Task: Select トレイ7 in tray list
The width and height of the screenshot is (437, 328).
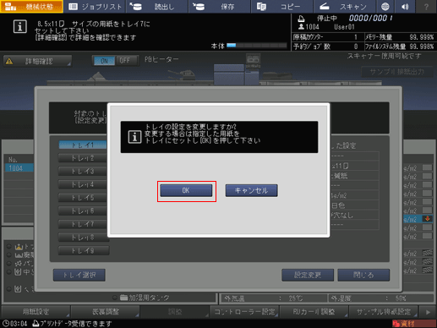Action: pos(83,224)
